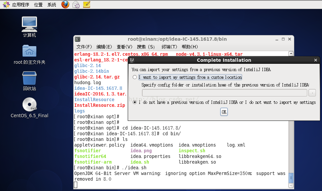Click the browse button beside the config path field
This screenshot has width=322, height=191.
click(312, 93)
